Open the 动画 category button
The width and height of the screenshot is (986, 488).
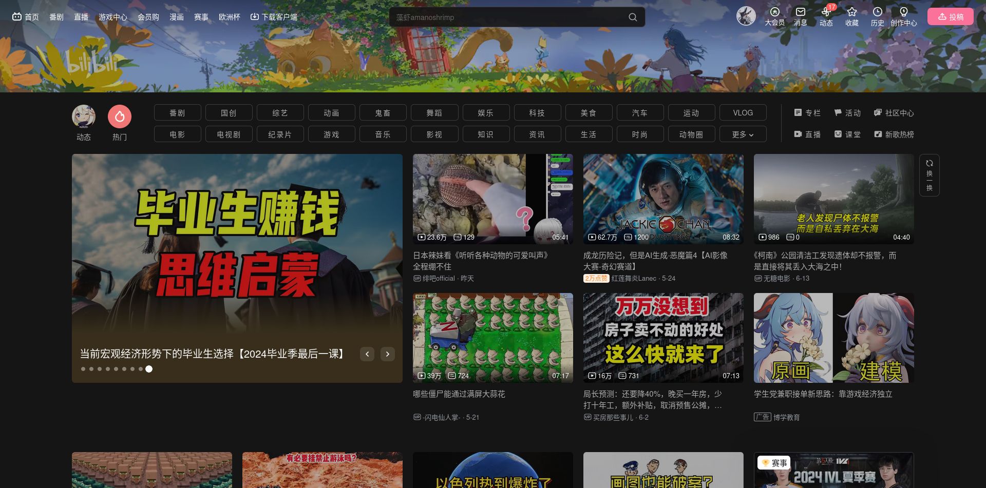pyautogui.click(x=331, y=112)
